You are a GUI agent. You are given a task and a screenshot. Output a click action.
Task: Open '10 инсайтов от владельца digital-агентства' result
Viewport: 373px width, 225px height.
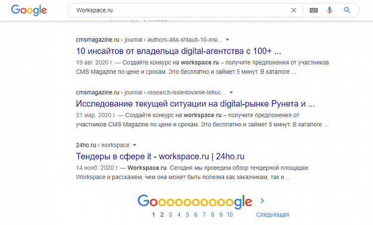[178, 51]
